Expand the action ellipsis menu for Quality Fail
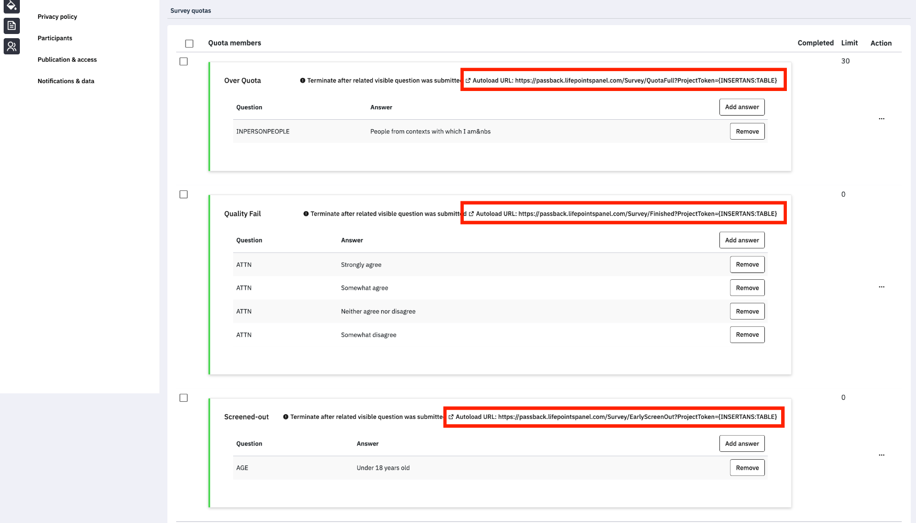 (x=881, y=287)
